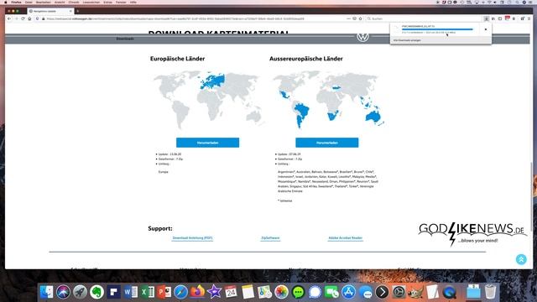This screenshot has height=302, width=537.
Task: Open the Apple menu
Action: tap(6, 2)
